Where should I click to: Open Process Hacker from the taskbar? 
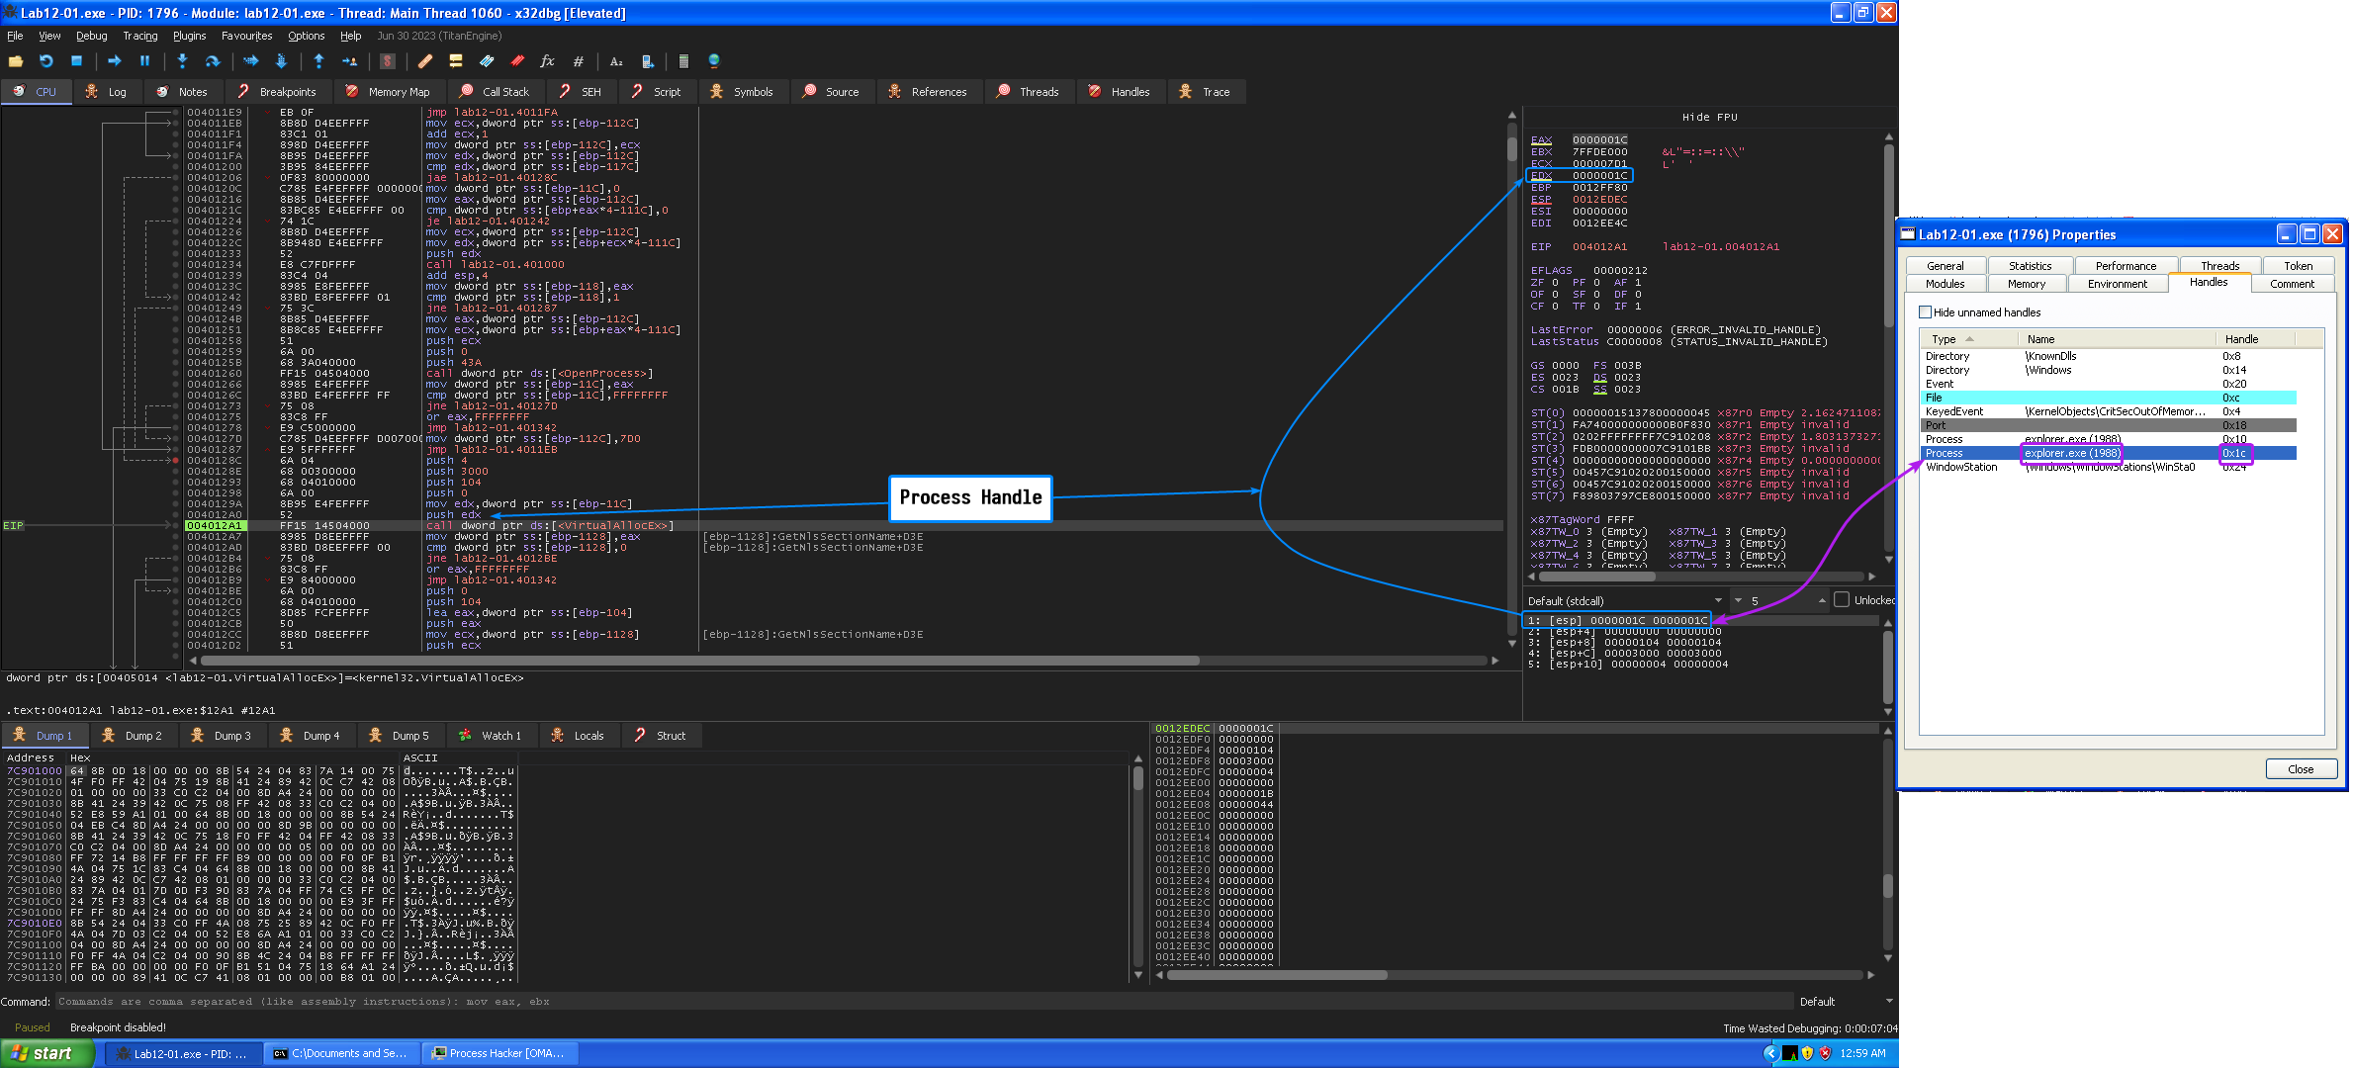click(x=499, y=1054)
